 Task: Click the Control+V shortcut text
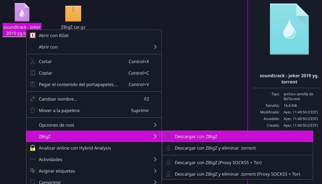[139, 84]
